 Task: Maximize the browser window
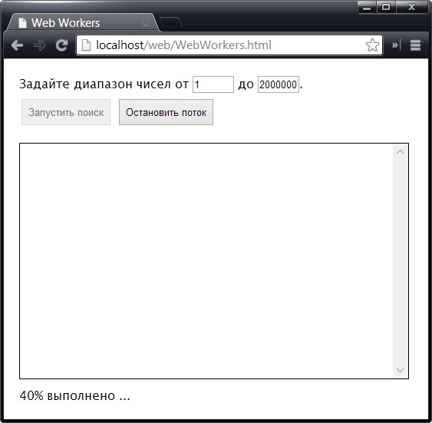coord(386,7)
